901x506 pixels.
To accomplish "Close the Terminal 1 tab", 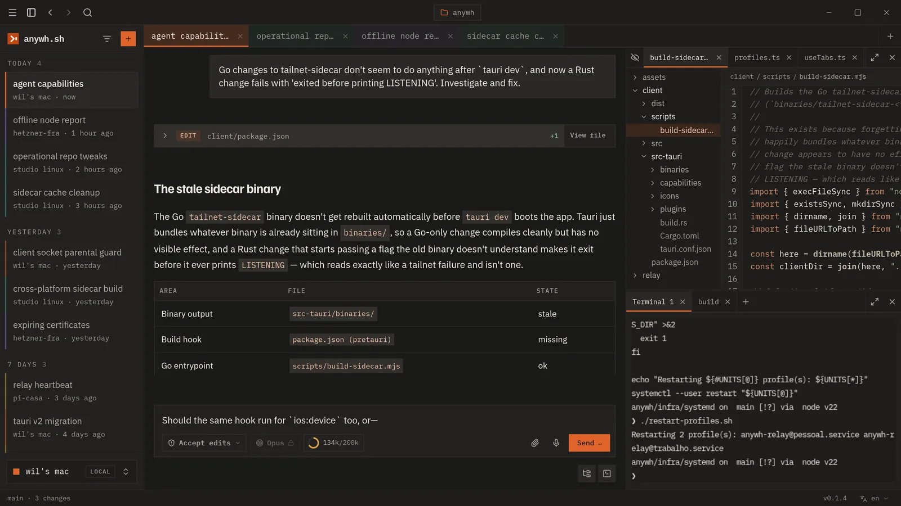I will [683, 302].
